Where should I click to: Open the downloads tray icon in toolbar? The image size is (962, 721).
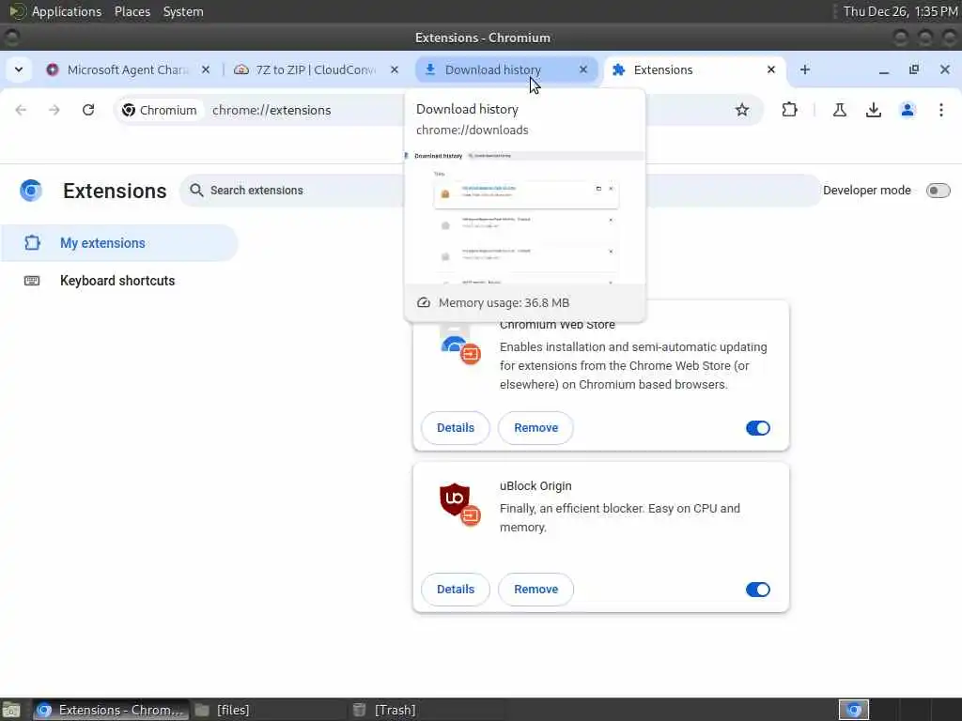click(874, 110)
